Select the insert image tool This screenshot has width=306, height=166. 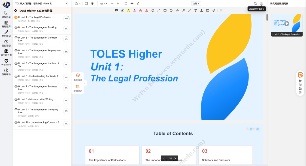[208, 10]
